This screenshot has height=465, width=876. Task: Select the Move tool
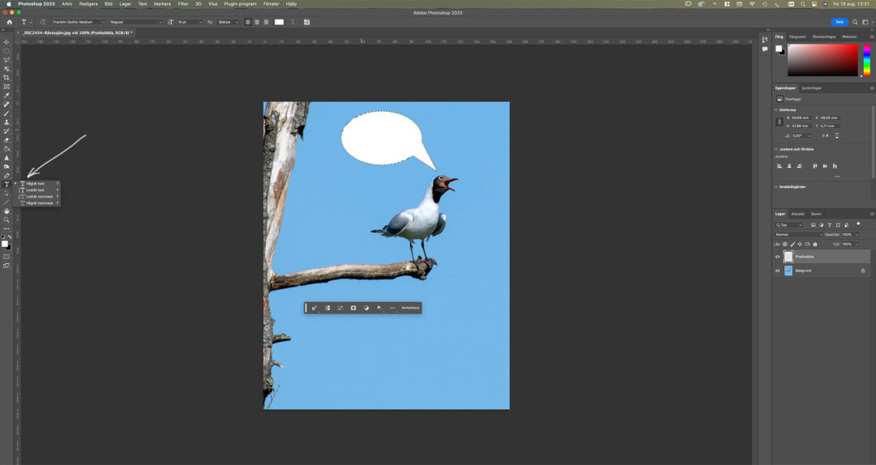click(x=6, y=42)
